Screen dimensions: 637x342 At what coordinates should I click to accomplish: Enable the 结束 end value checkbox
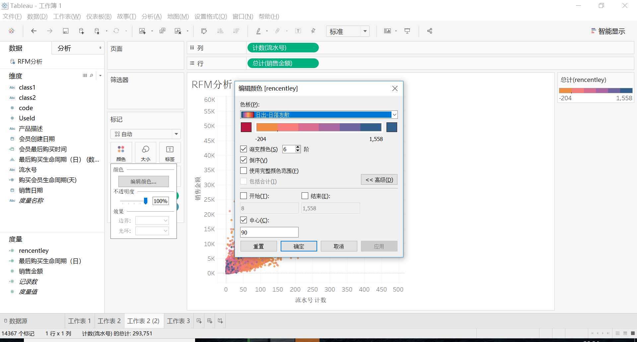point(305,196)
